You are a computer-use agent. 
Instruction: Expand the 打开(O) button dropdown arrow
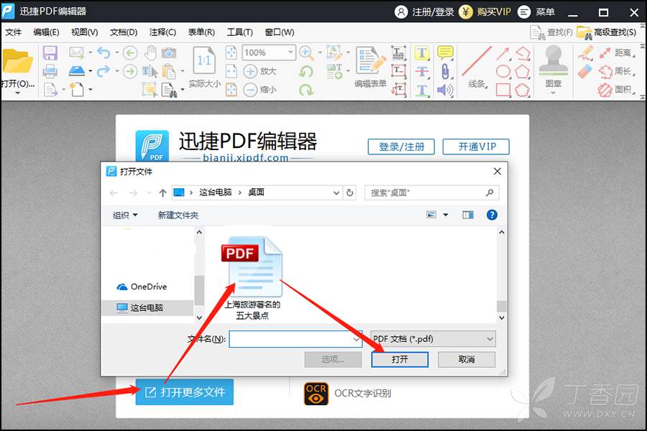(x=17, y=93)
